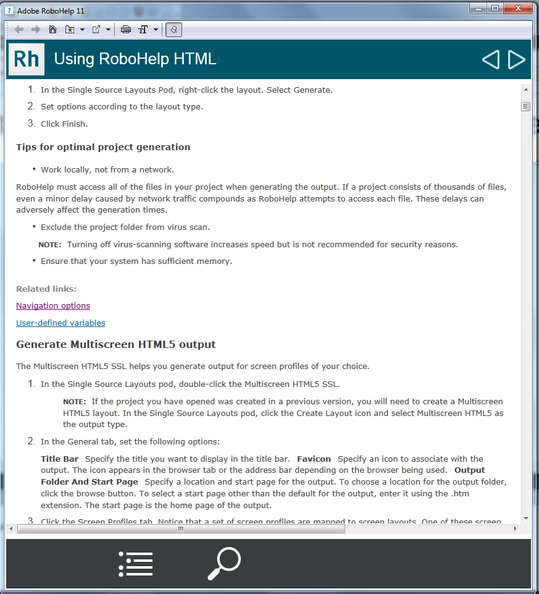539x594 pixels.
Task: Toggle the highlighted globe toolbar button
Action: (x=173, y=30)
